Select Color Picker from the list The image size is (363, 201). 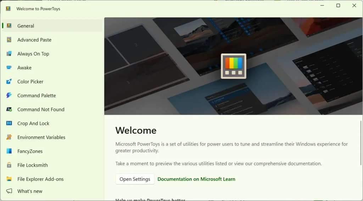tap(52, 81)
